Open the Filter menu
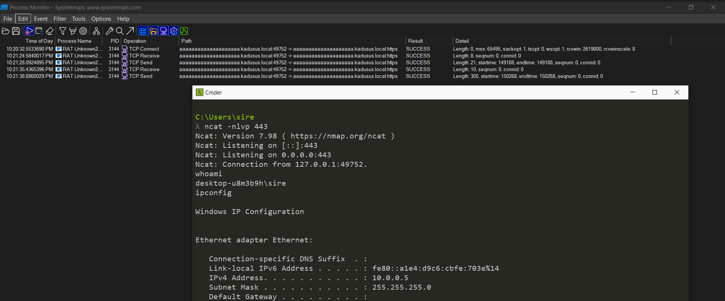The height and width of the screenshot is (301, 725). click(60, 19)
